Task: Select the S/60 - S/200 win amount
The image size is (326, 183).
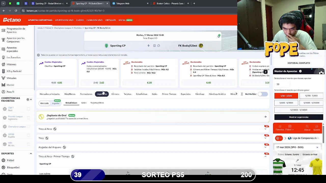Action: (286, 96)
